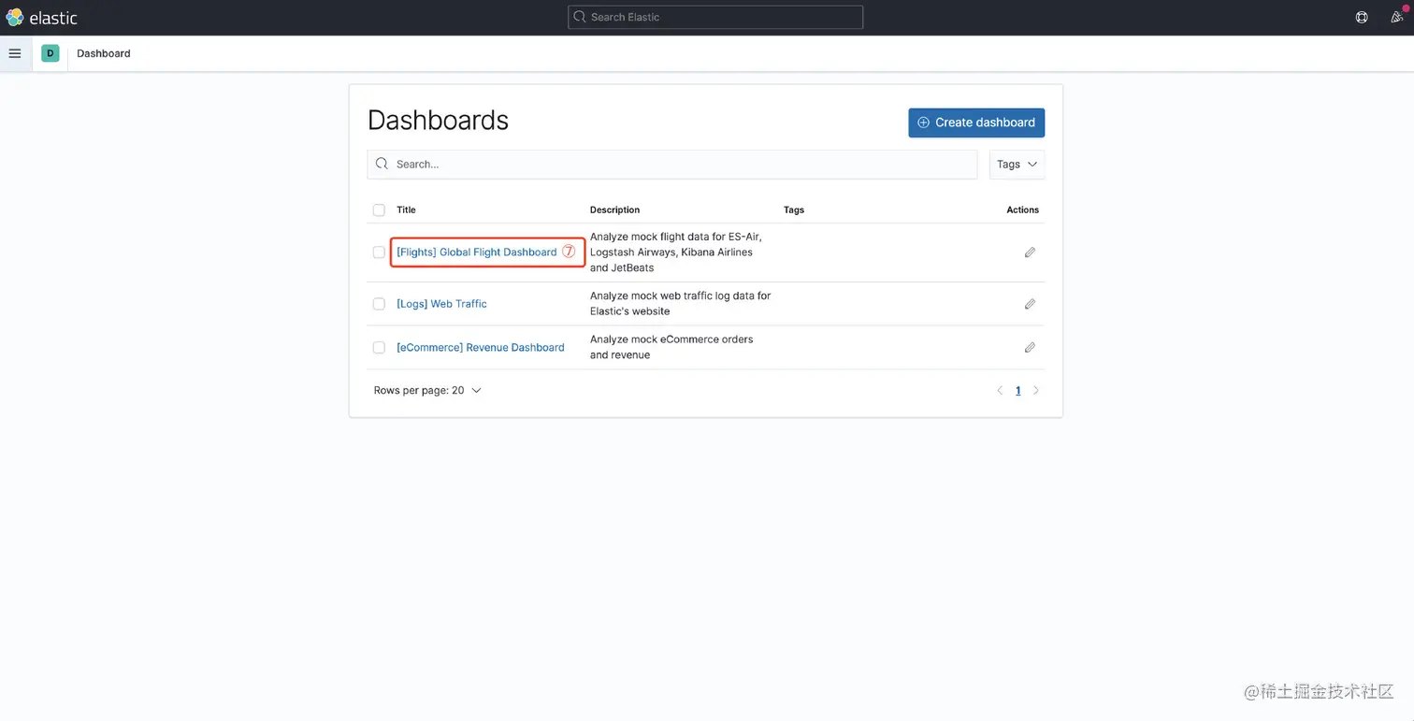Viewport: 1414px width, 721px height.
Task: Go to next page arrow
Action: click(1036, 391)
